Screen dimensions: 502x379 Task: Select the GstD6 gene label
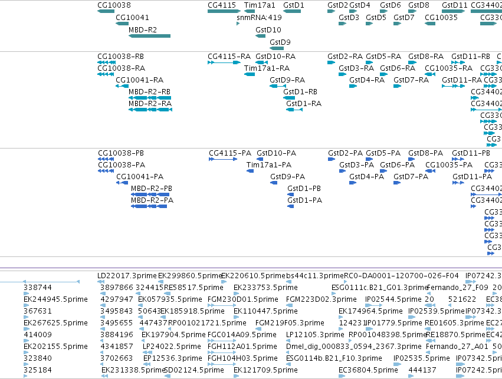391,5
